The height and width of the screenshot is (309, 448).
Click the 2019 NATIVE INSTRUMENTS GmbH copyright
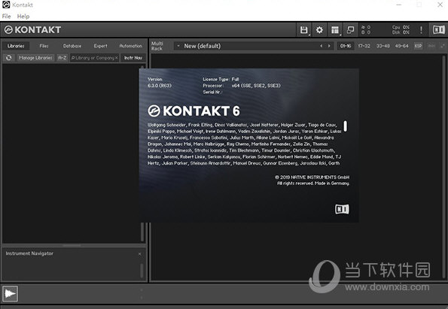point(312,177)
